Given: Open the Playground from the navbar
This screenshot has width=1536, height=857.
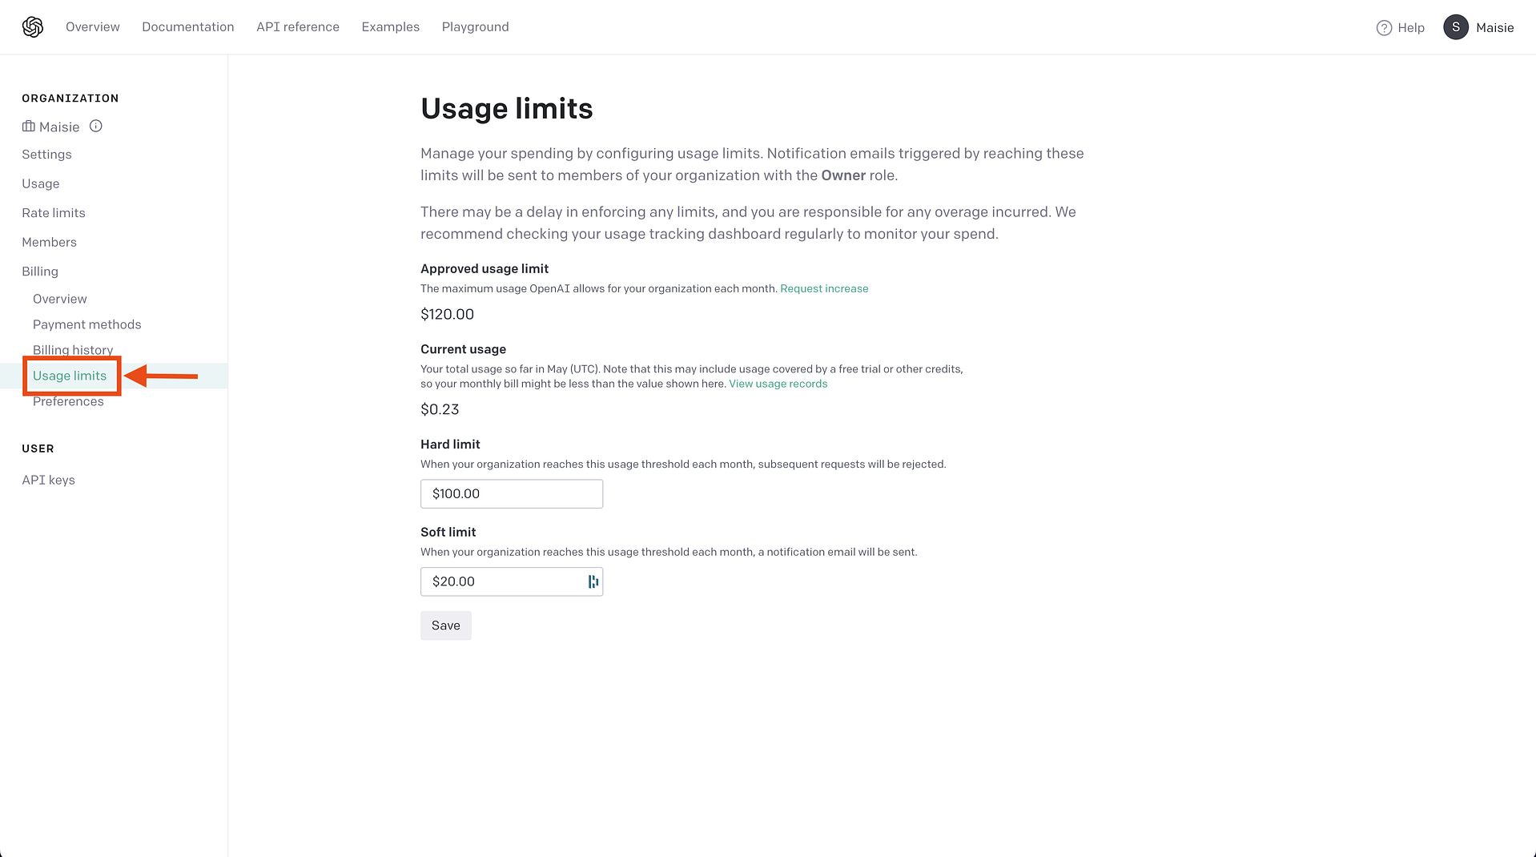Looking at the screenshot, I should click(475, 26).
